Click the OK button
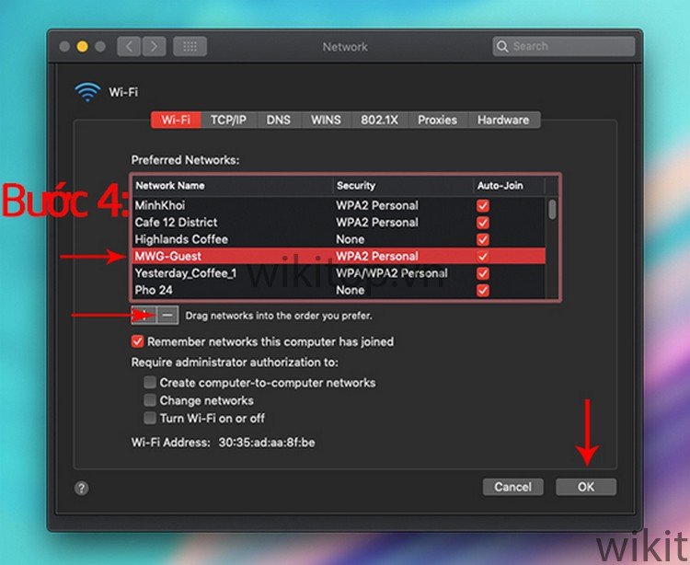This screenshot has height=565, width=690. pyautogui.click(x=586, y=487)
